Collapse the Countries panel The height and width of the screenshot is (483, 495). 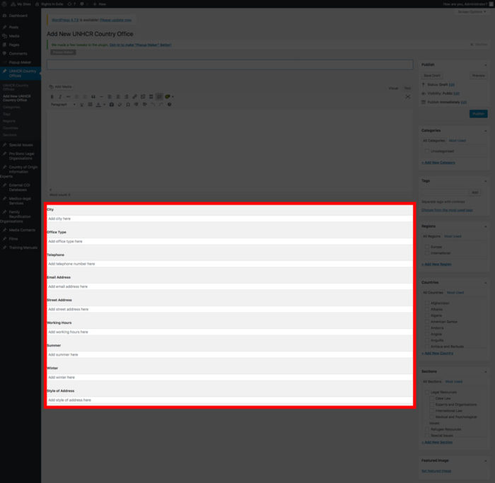click(x=486, y=283)
